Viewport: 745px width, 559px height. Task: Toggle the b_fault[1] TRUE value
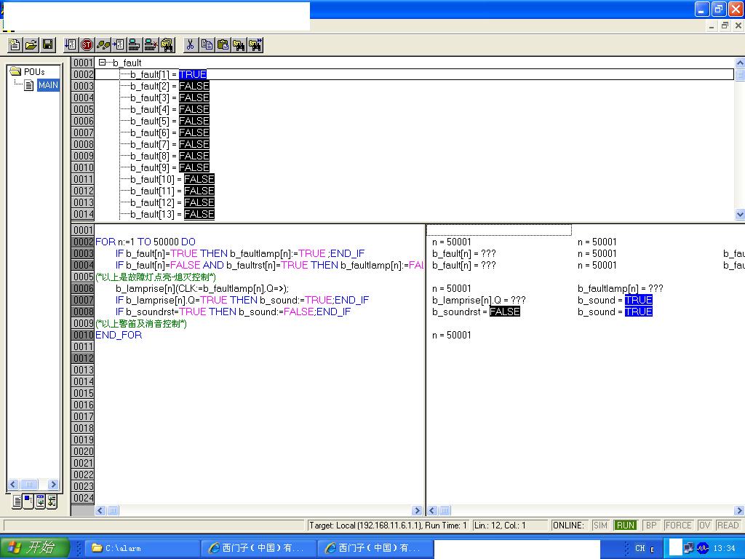coord(193,74)
